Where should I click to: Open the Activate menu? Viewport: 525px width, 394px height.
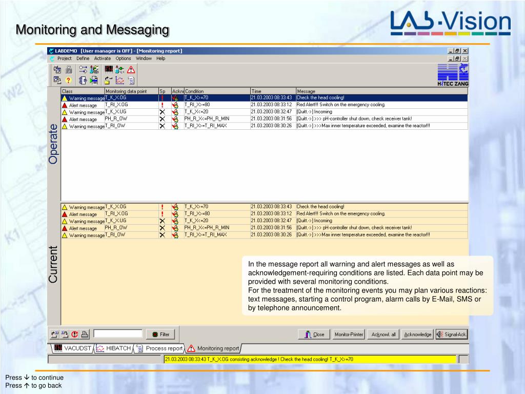(103, 58)
